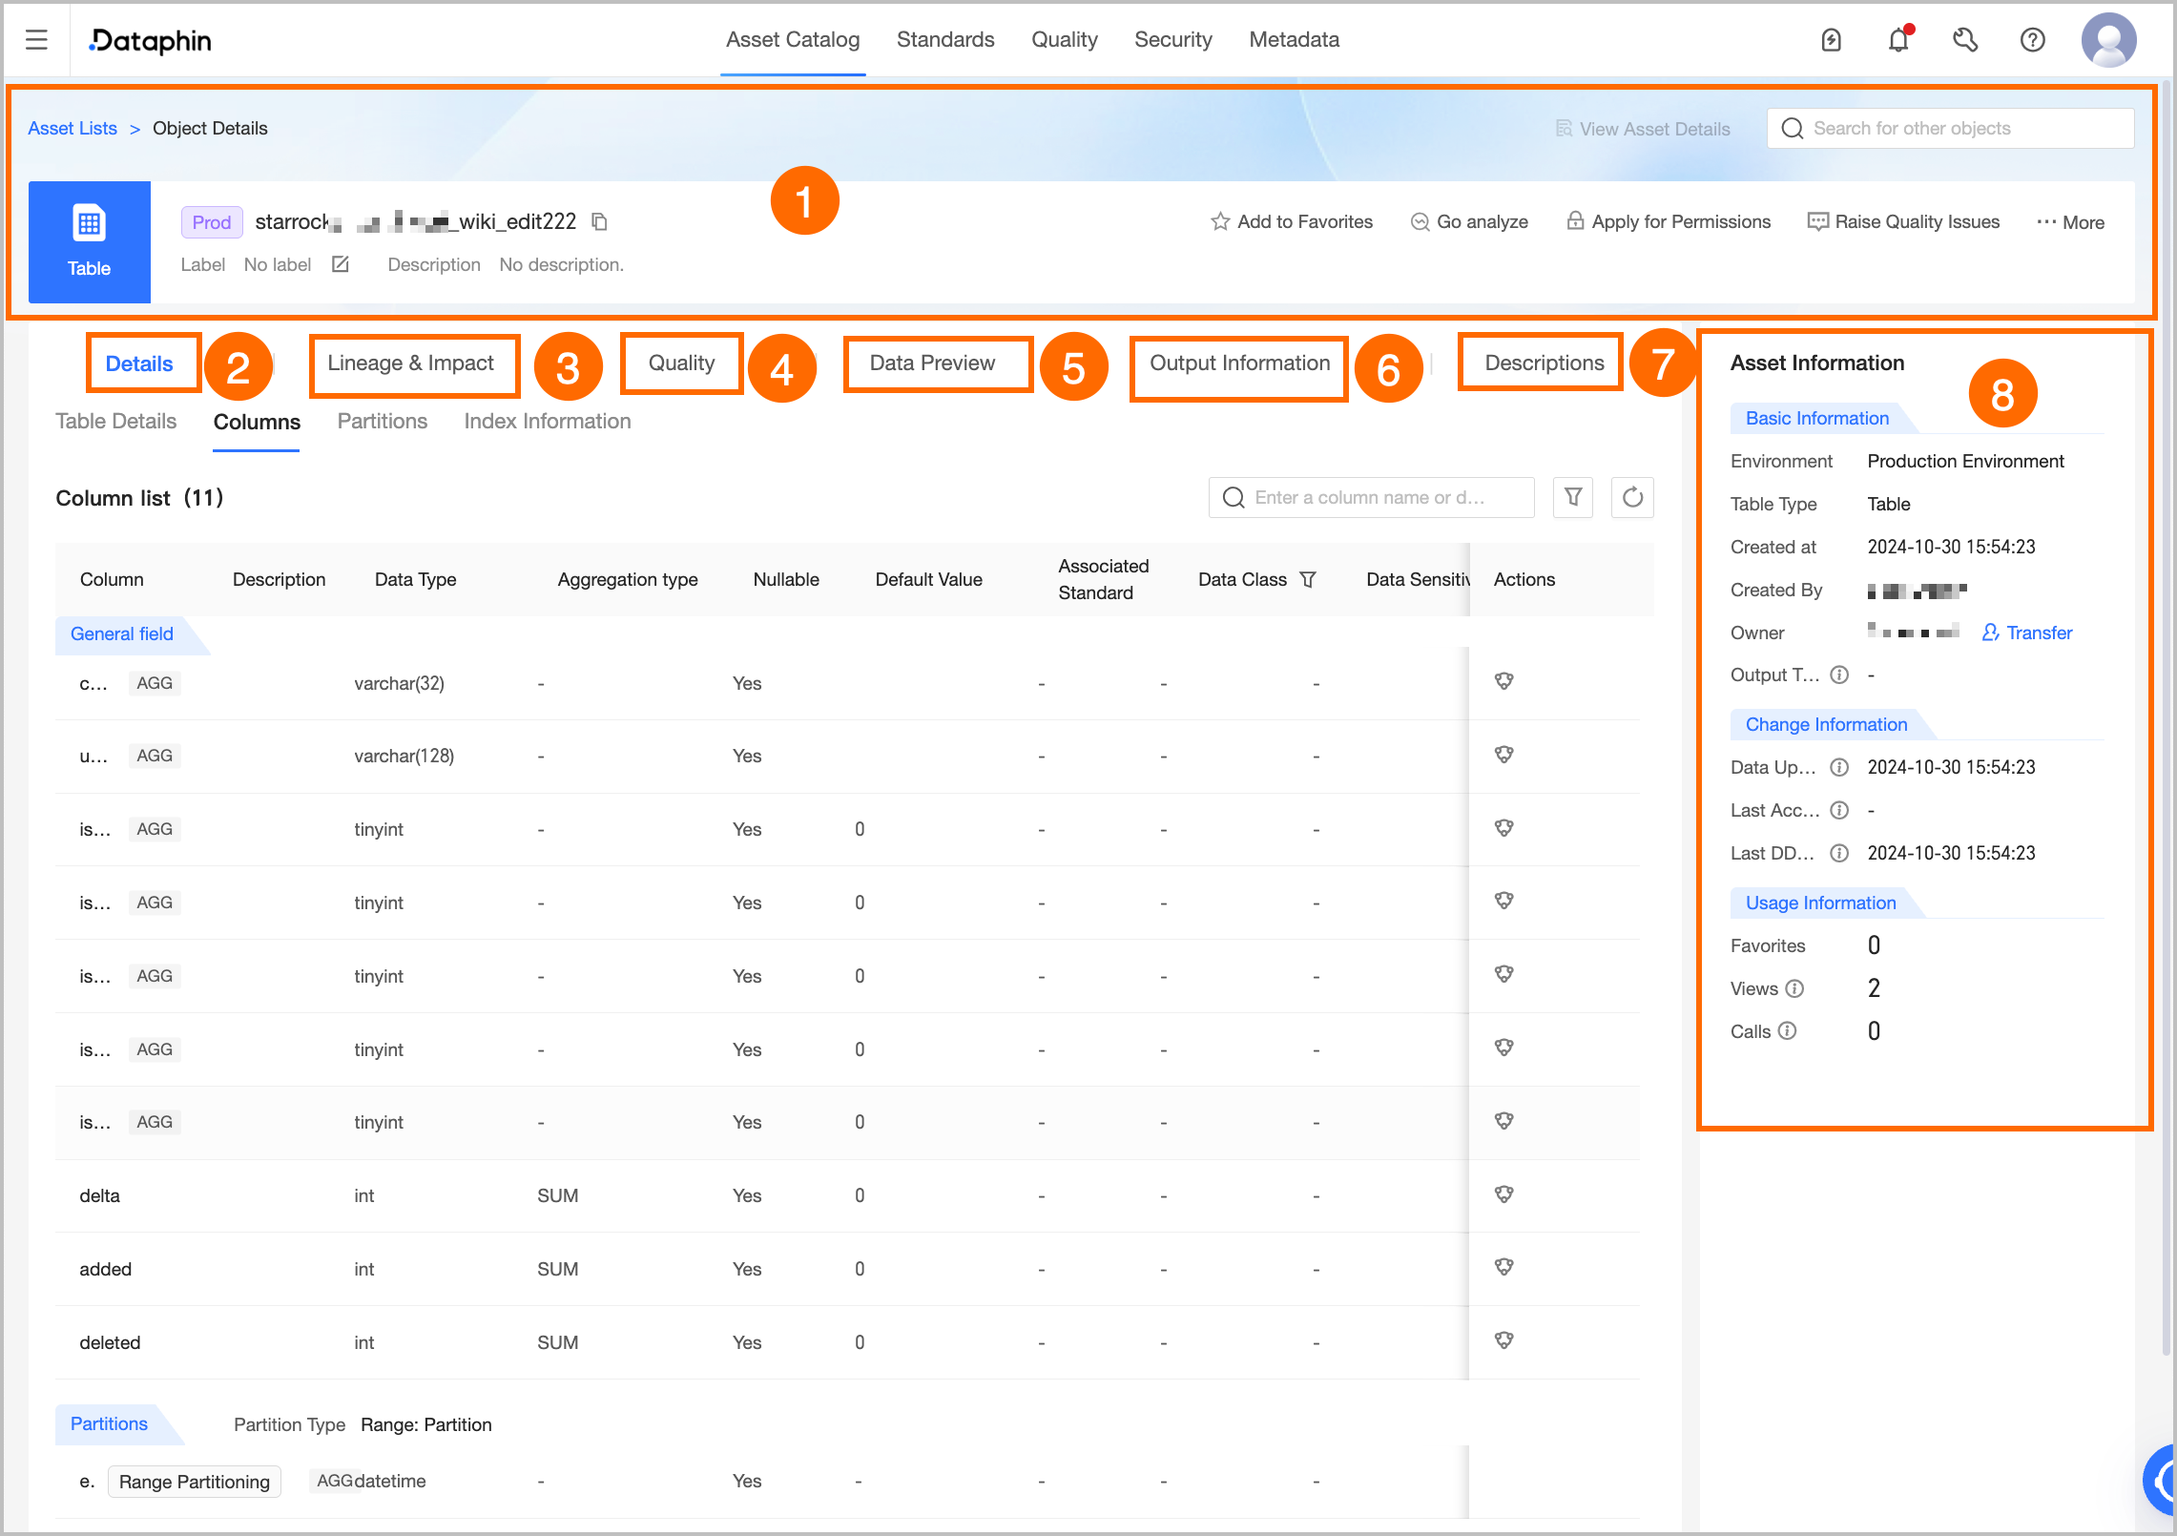The height and width of the screenshot is (1536, 2177).
Task: Copy the table name with copy icon
Action: 599,221
